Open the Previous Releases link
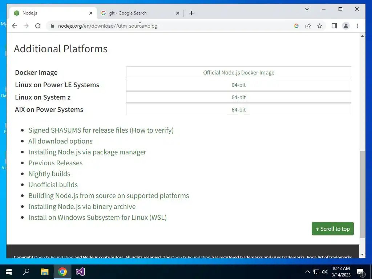 (56, 163)
